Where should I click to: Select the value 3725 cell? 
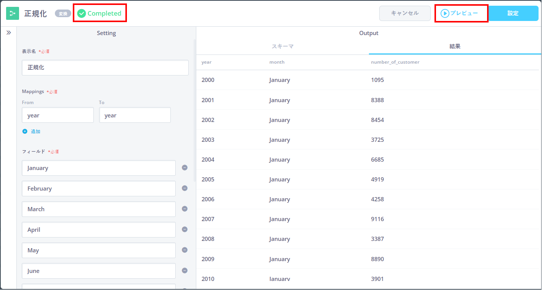coord(377,140)
